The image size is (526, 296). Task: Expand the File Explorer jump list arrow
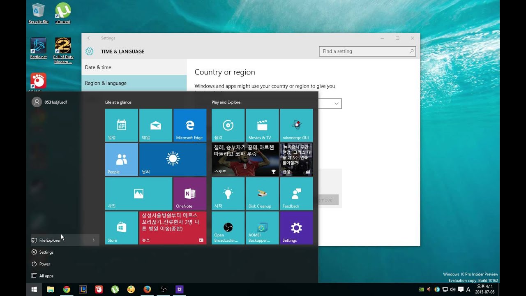pyautogui.click(x=94, y=240)
